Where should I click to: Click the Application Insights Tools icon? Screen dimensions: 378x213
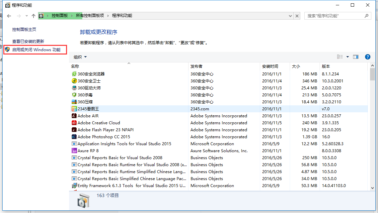coord(74,144)
